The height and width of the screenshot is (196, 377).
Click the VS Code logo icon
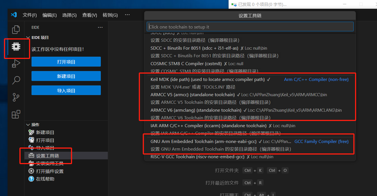(x=14, y=15)
